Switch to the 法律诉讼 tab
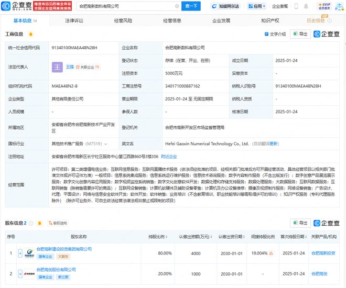Image resolution: width=346 pixels, height=288 pixels. [x=74, y=21]
